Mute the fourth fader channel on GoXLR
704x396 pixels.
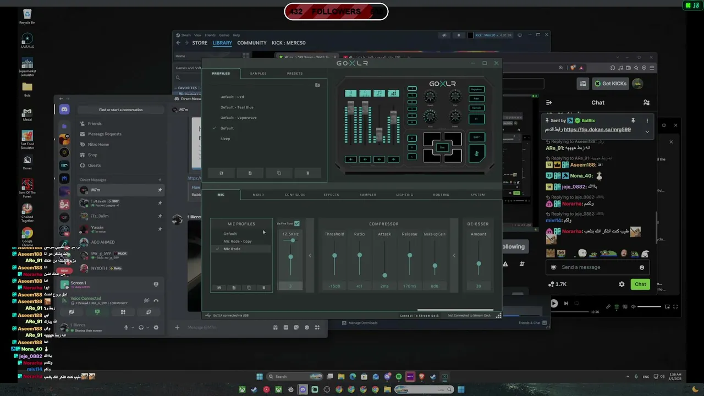[x=393, y=159]
